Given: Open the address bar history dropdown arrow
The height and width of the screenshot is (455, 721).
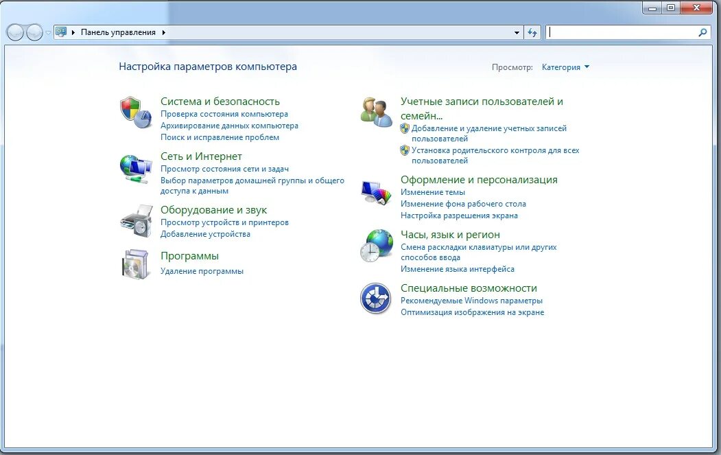Looking at the screenshot, I should click(517, 32).
